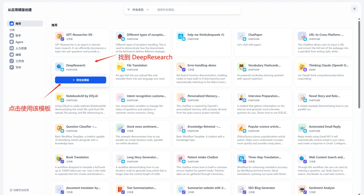Click the Three-Step Translation icon
The width and height of the screenshot is (364, 195).
(x=241, y=158)
